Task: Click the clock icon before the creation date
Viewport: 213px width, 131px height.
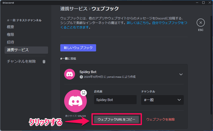Action: [81, 77]
